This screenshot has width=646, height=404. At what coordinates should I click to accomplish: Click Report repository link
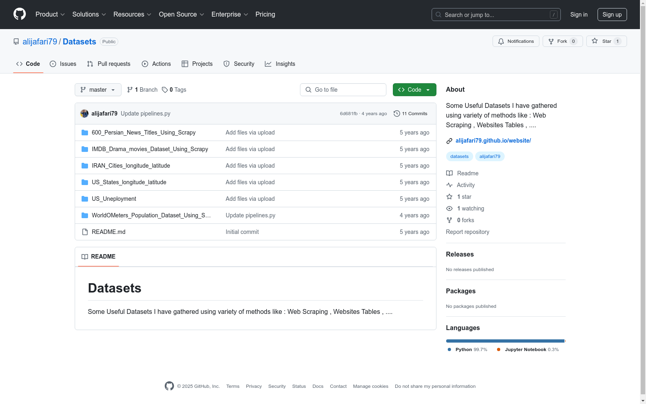click(468, 232)
